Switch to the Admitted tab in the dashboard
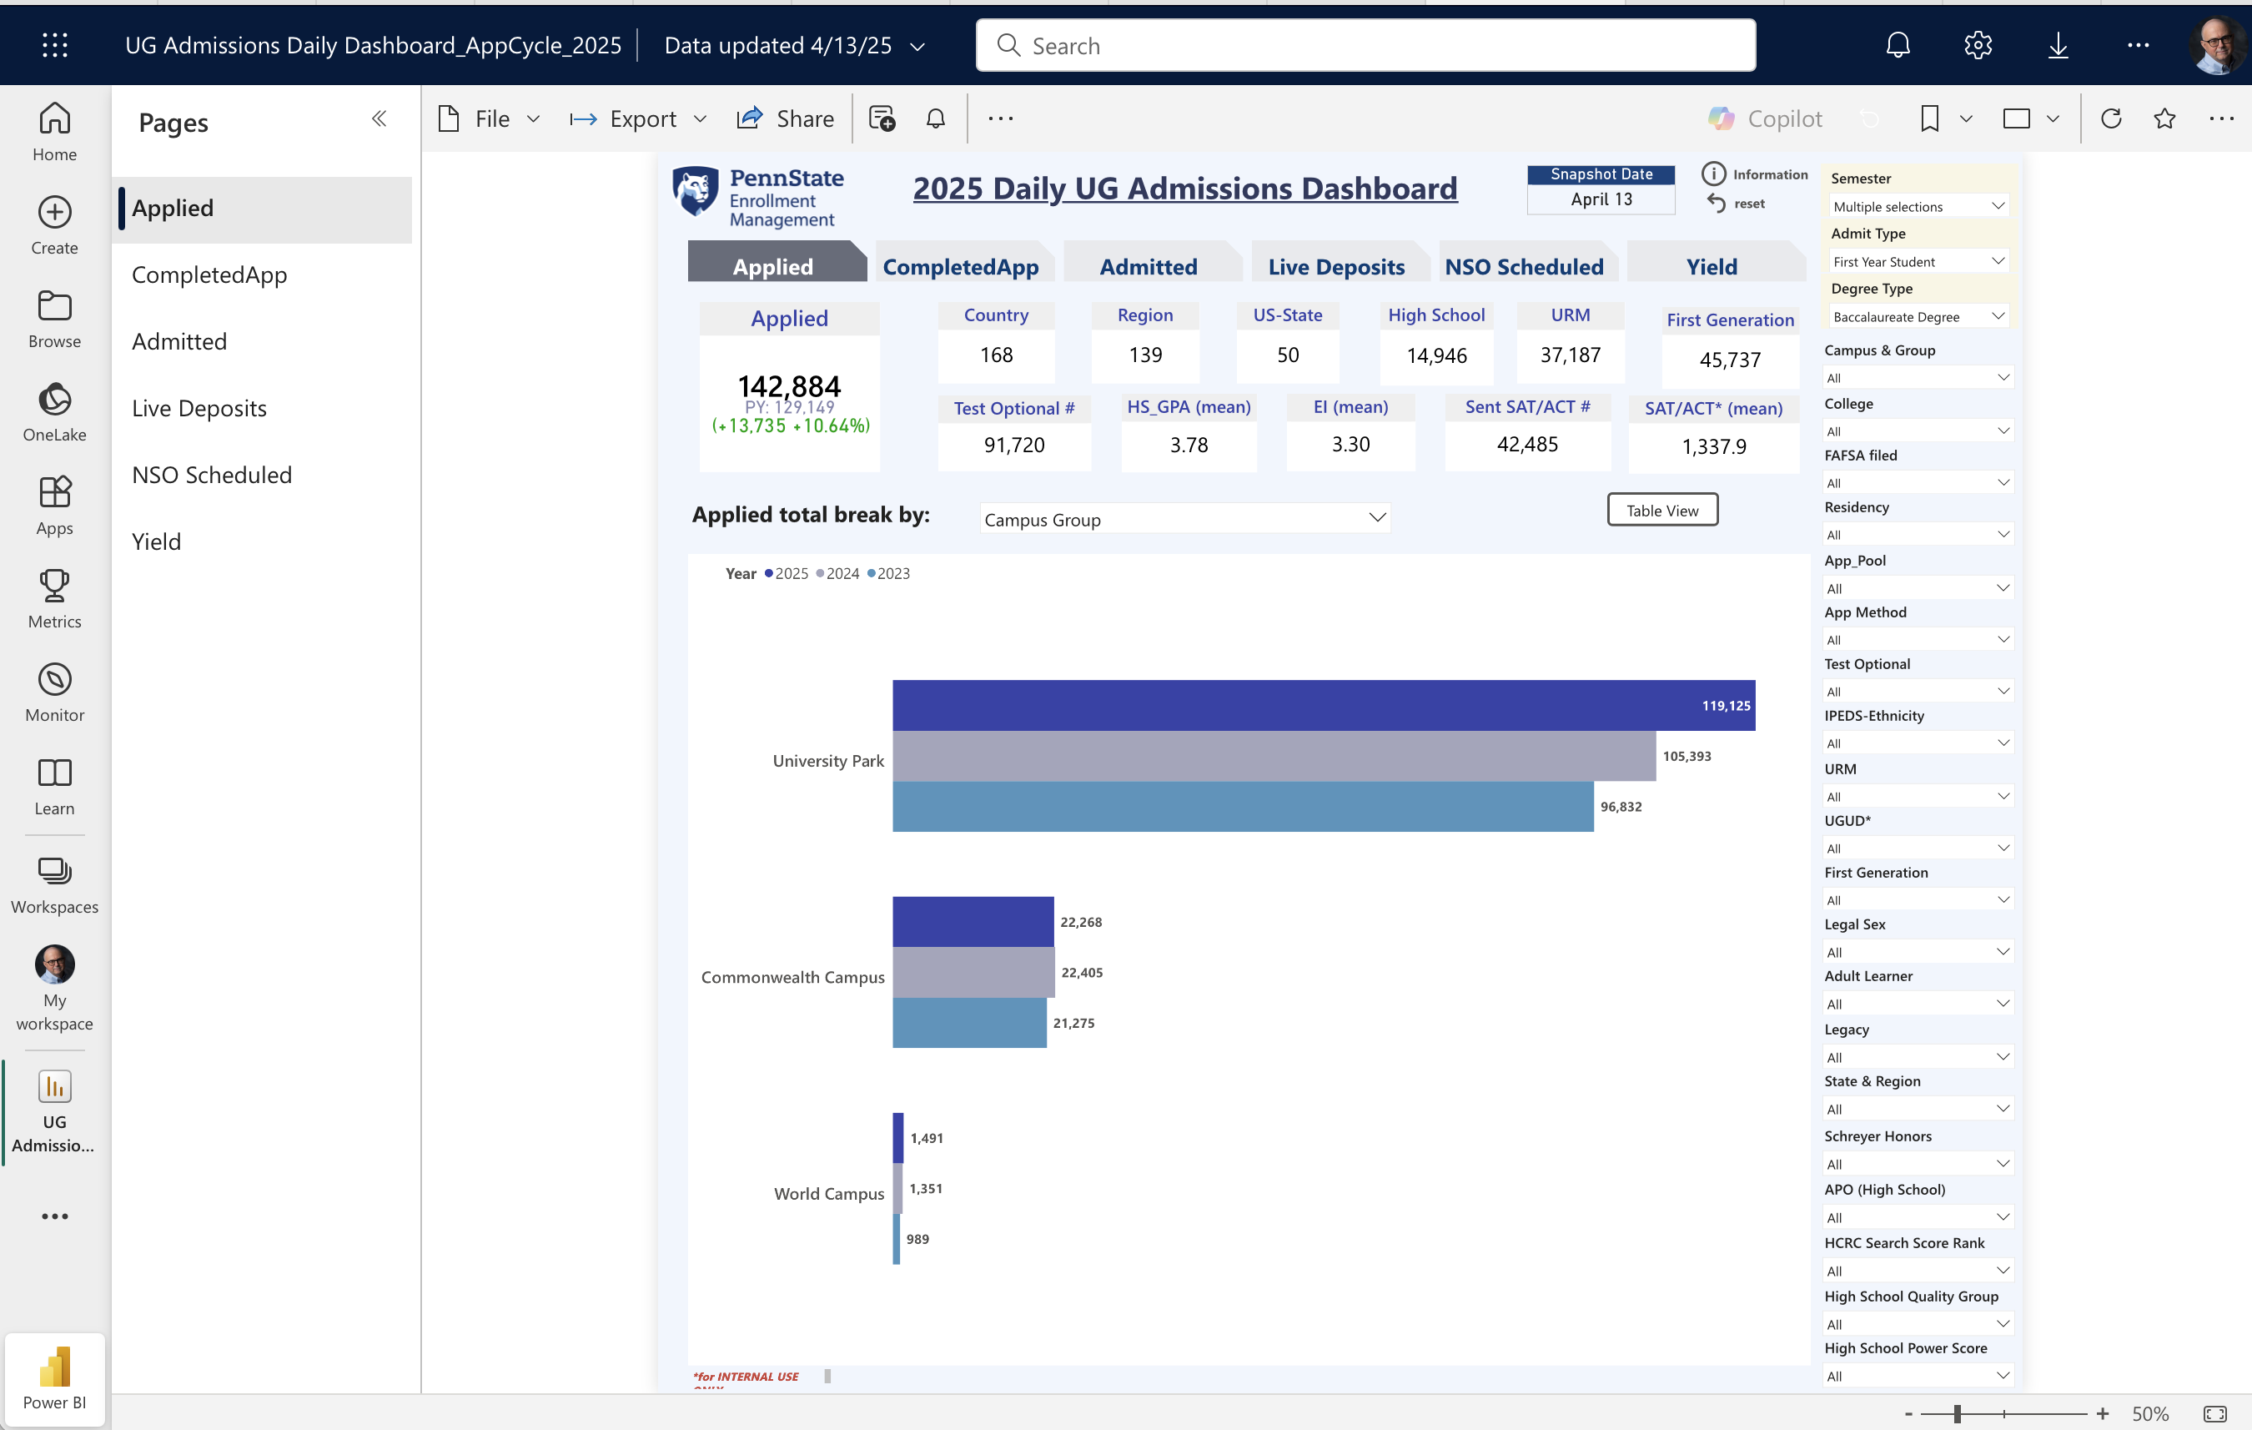 point(1148,266)
